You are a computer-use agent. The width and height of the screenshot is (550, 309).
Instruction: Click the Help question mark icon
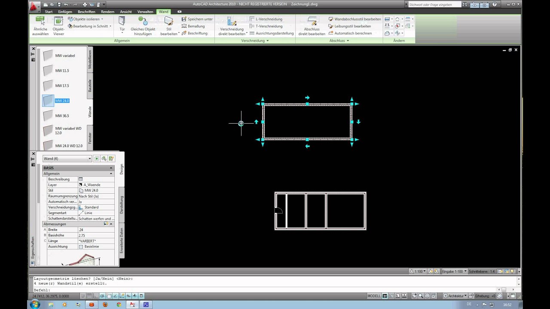(x=495, y=4)
